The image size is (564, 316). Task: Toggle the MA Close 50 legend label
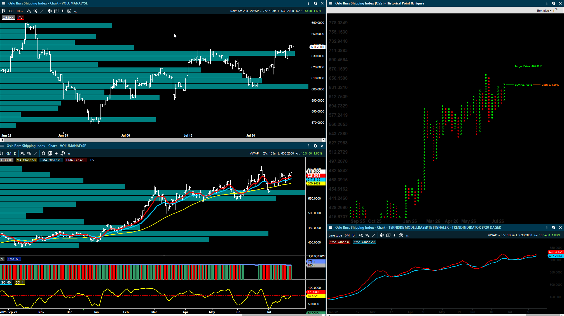point(26,160)
